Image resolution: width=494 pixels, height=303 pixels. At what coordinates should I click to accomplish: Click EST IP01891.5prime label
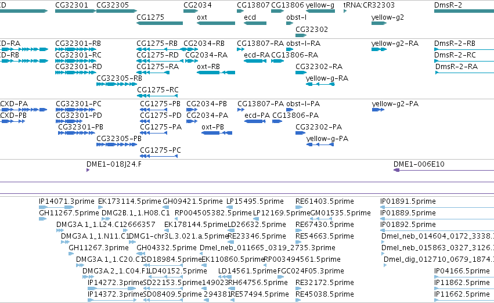pyautogui.click(x=408, y=201)
